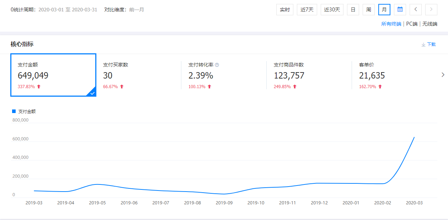Switch to 实时 real-time view
The height and width of the screenshot is (220, 448).
coord(285,10)
